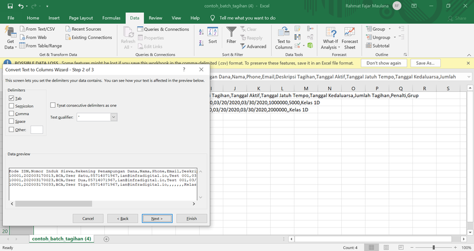The height and width of the screenshot is (251, 474).
Task: Open Queries & Connections pane
Action: [x=164, y=29]
